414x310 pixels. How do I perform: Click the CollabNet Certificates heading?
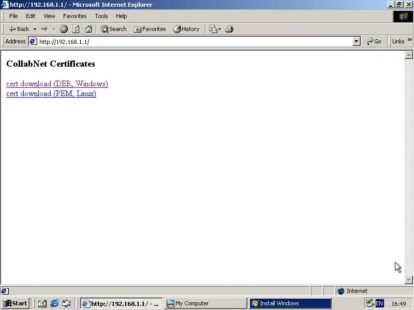pos(51,64)
